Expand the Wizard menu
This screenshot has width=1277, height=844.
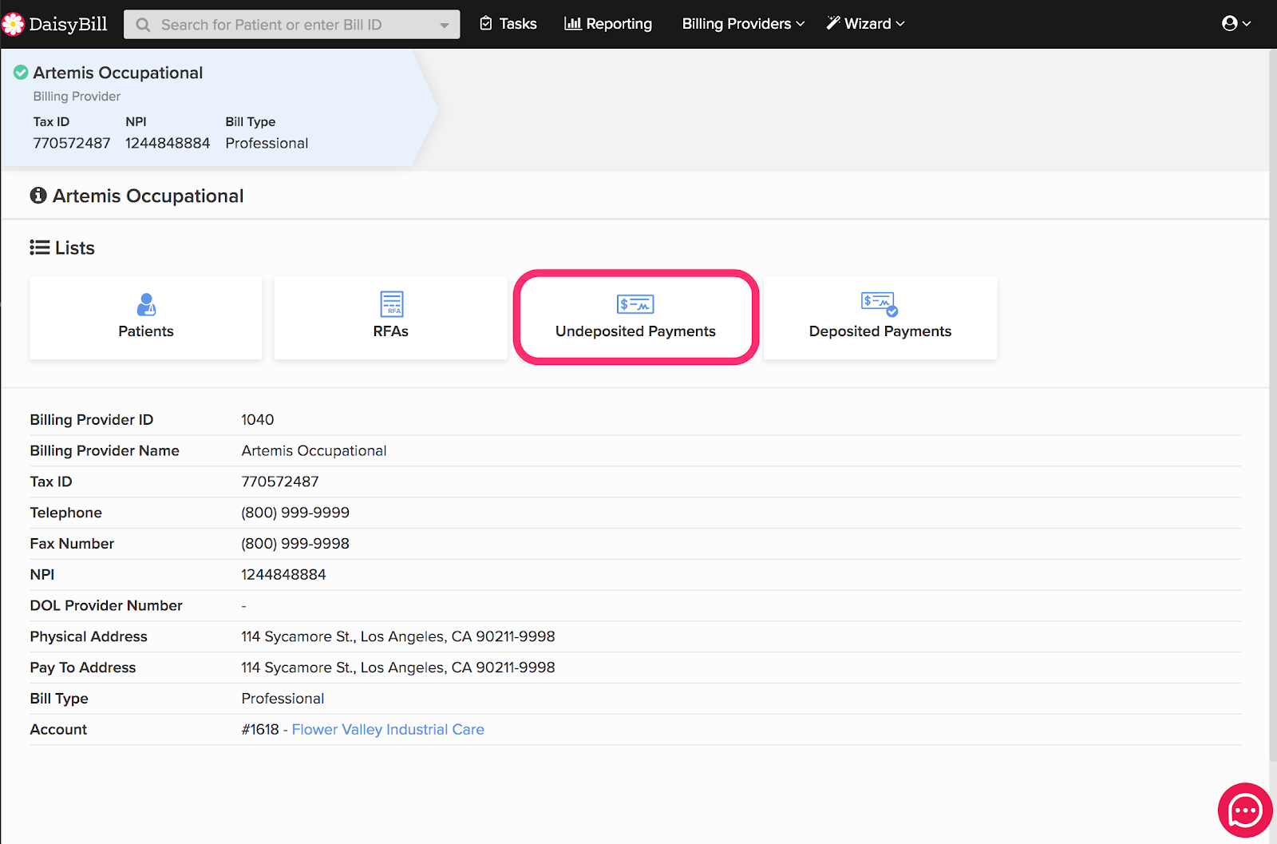coord(865,24)
